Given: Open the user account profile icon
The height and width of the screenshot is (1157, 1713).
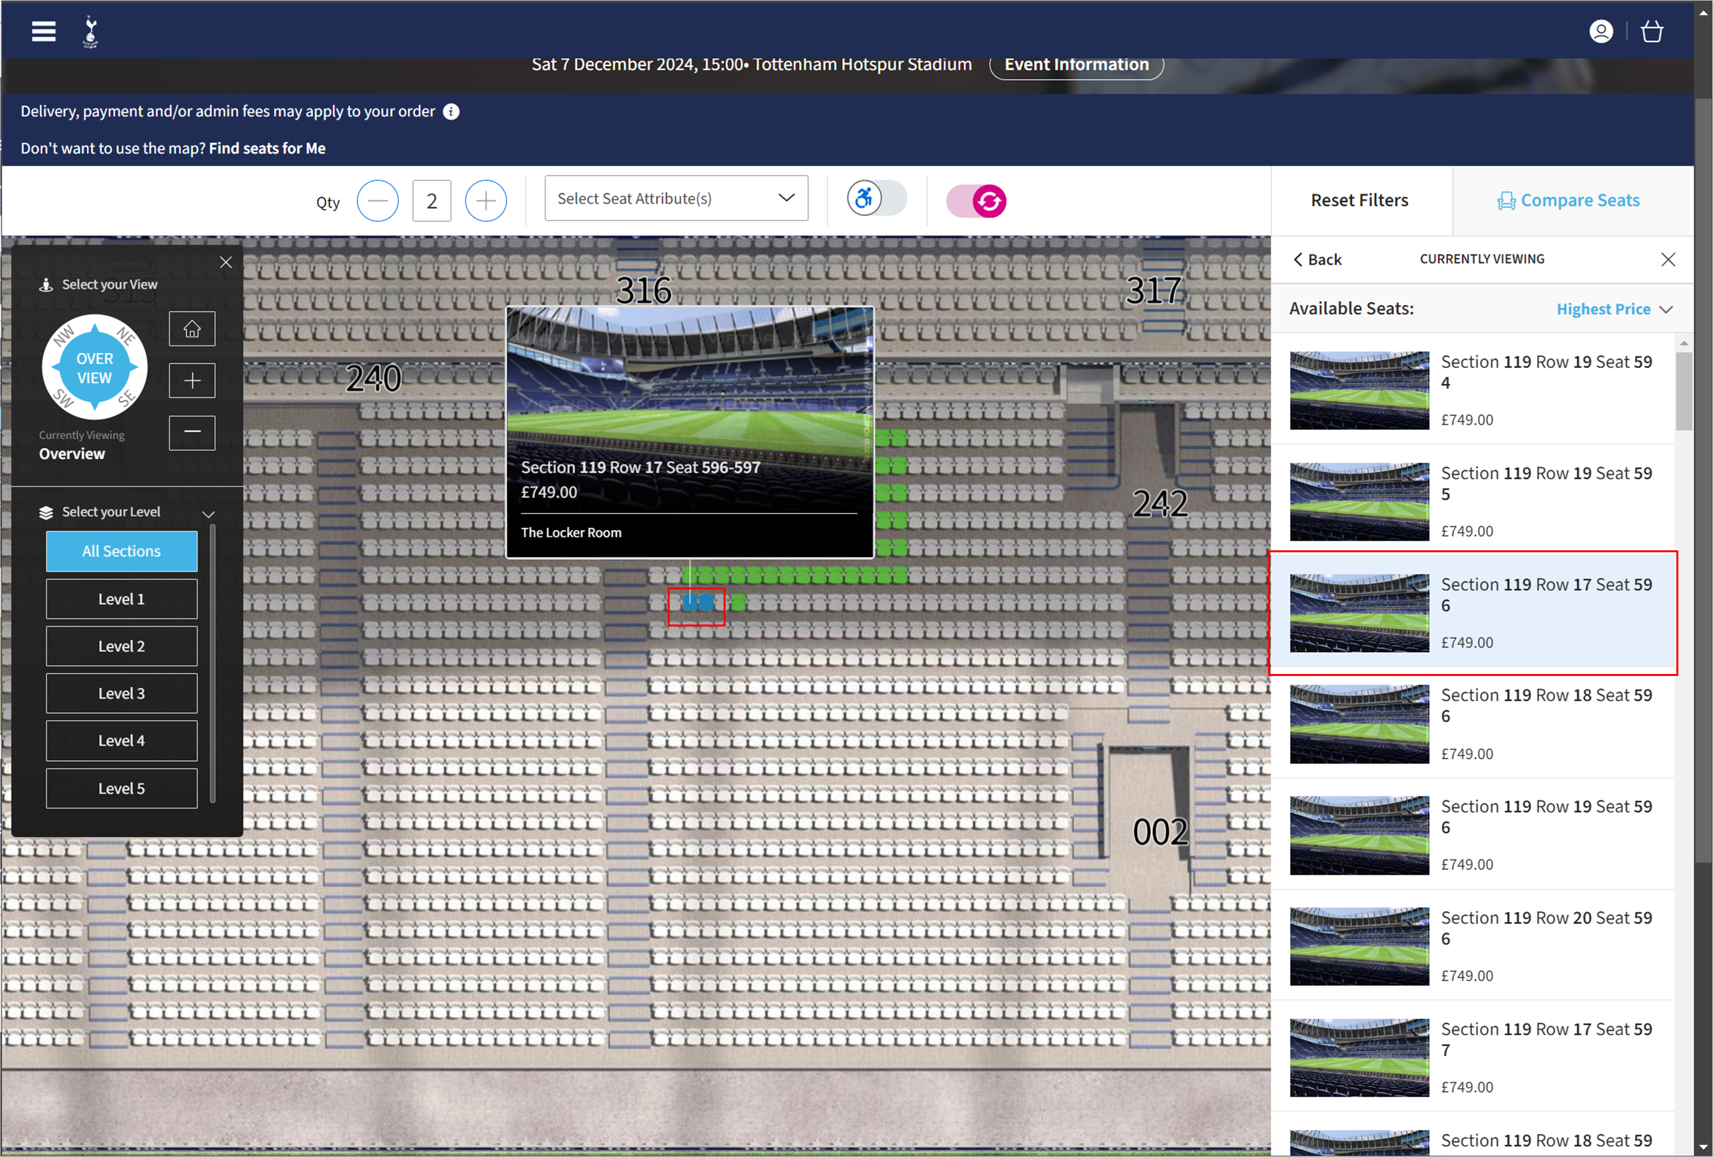Looking at the screenshot, I should tap(1600, 32).
